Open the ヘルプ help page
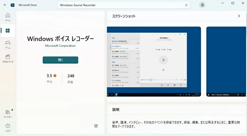Image resolution: width=247 pixels, height=136 pixels. [x=8, y=128]
